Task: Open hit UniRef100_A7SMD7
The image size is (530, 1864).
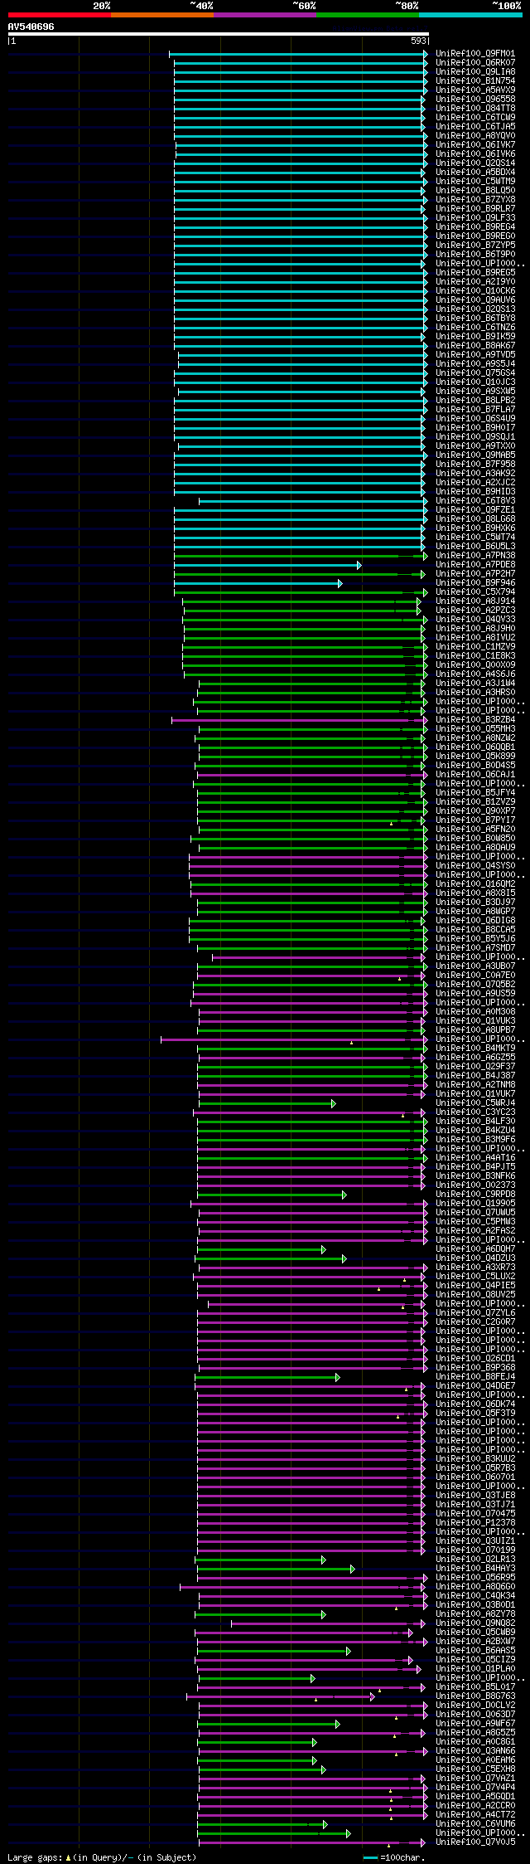Action: point(475,948)
